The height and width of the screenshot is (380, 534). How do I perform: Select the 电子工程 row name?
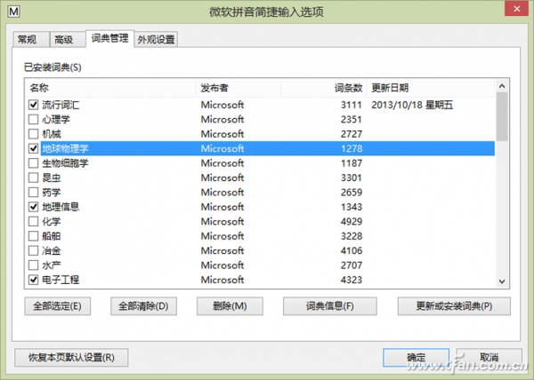(61, 280)
